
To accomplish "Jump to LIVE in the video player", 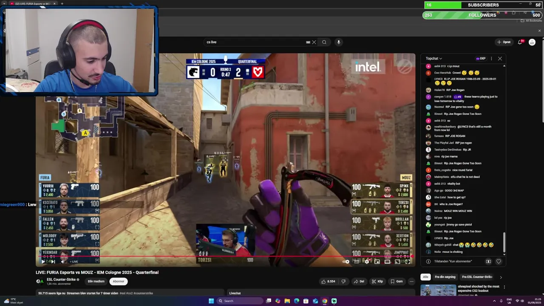I will pos(74,261).
